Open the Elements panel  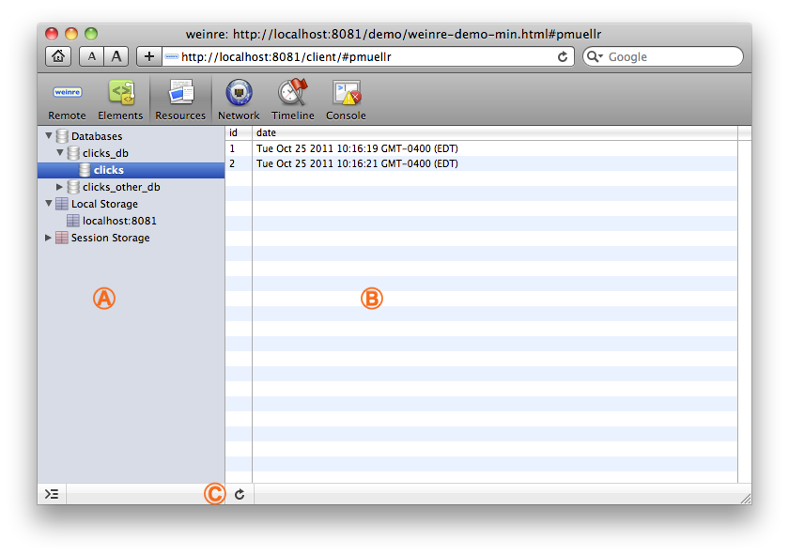tap(120, 100)
